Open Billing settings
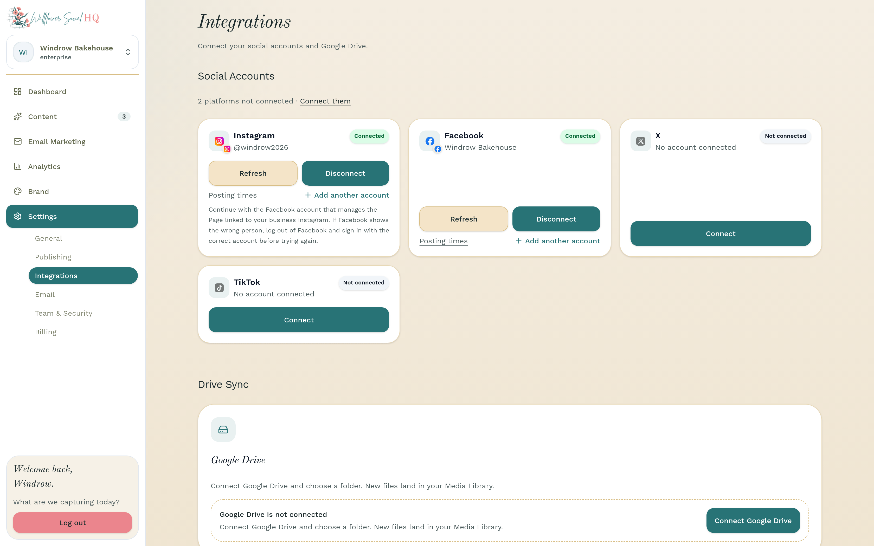Image resolution: width=874 pixels, height=546 pixels. 83,332
